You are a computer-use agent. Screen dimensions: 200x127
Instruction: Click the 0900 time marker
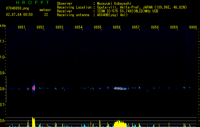[193, 27]
